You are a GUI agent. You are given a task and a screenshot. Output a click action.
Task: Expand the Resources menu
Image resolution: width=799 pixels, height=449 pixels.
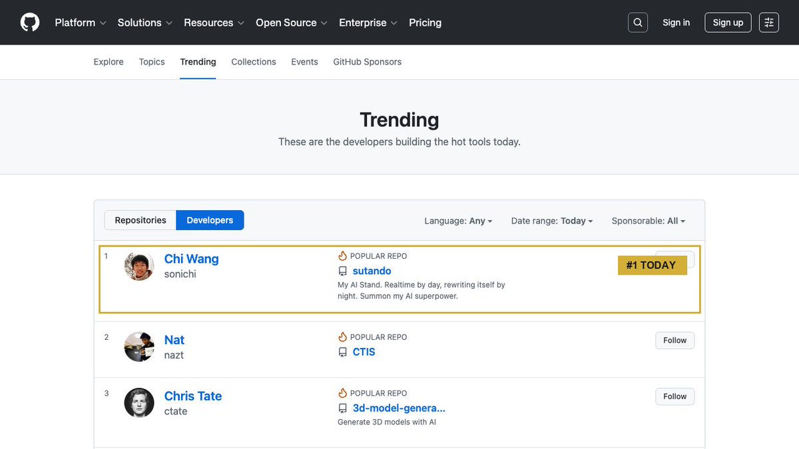coord(214,23)
